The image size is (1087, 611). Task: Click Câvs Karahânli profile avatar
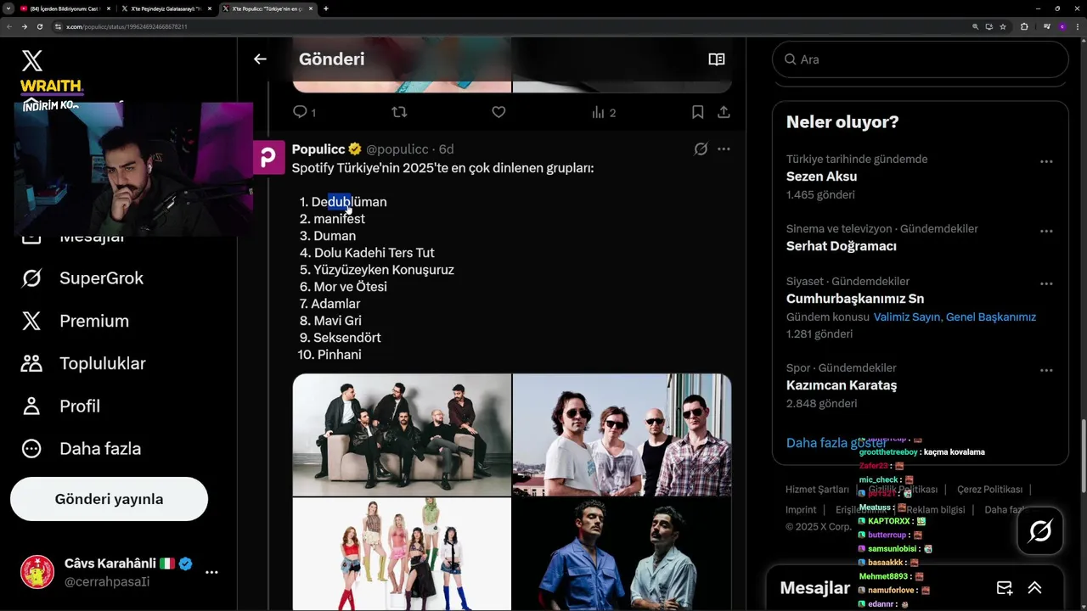[x=37, y=572]
